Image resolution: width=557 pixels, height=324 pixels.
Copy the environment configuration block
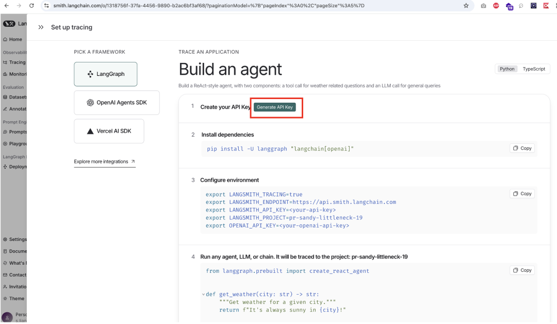click(x=522, y=193)
